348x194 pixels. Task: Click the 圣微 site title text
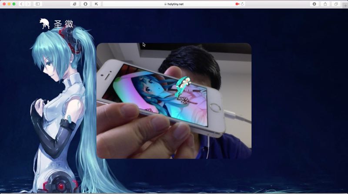pyautogui.click(x=64, y=24)
